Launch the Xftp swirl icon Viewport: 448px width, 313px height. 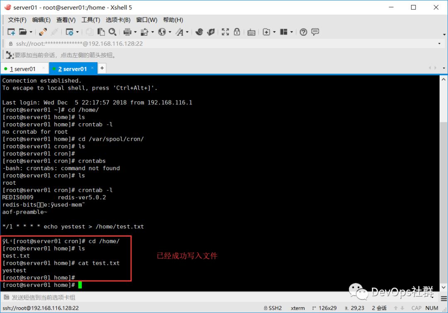coord(199,32)
